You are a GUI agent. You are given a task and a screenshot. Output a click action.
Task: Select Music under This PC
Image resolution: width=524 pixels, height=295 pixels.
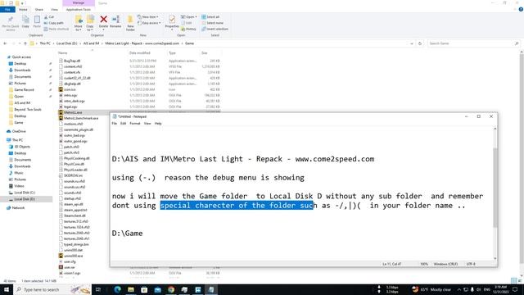(x=19, y=173)
